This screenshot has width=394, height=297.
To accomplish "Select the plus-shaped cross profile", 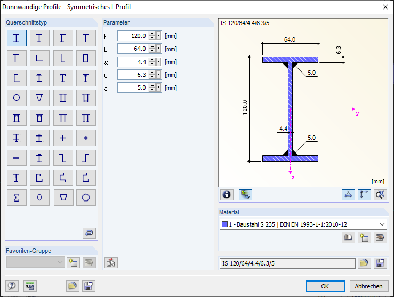I will (63, 138).
